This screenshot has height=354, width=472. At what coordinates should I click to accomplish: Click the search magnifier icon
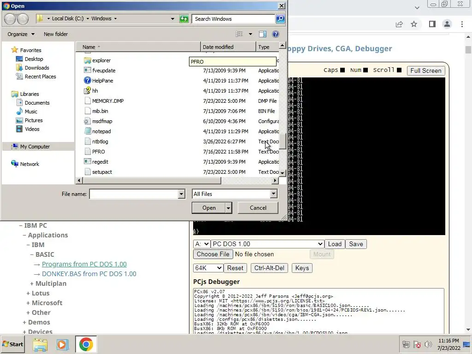point(280,18)
